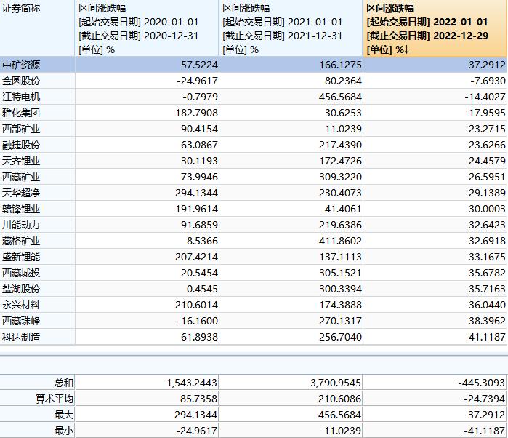Select the 融捷股份 row name
Viewport: 508px width, 438px height.
(x=21, y=145)
